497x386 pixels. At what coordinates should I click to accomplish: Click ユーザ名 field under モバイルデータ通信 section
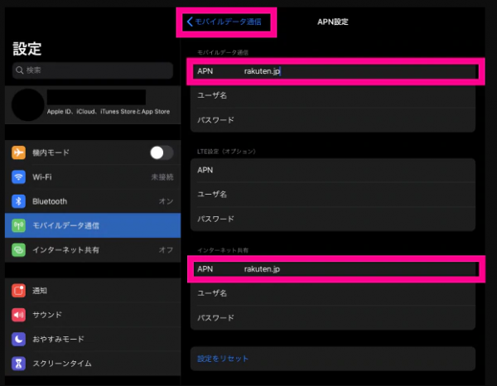(333, 95)
